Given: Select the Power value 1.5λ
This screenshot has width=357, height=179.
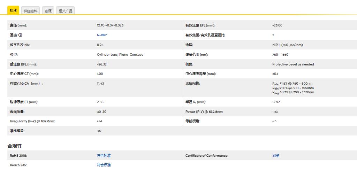Looking at the screenshot, I should tap(275, 112).
